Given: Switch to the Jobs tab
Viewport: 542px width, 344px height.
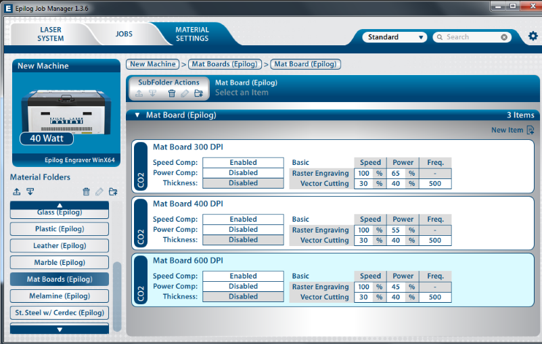Looking at the screenshot, I should [x=124, y=34].
